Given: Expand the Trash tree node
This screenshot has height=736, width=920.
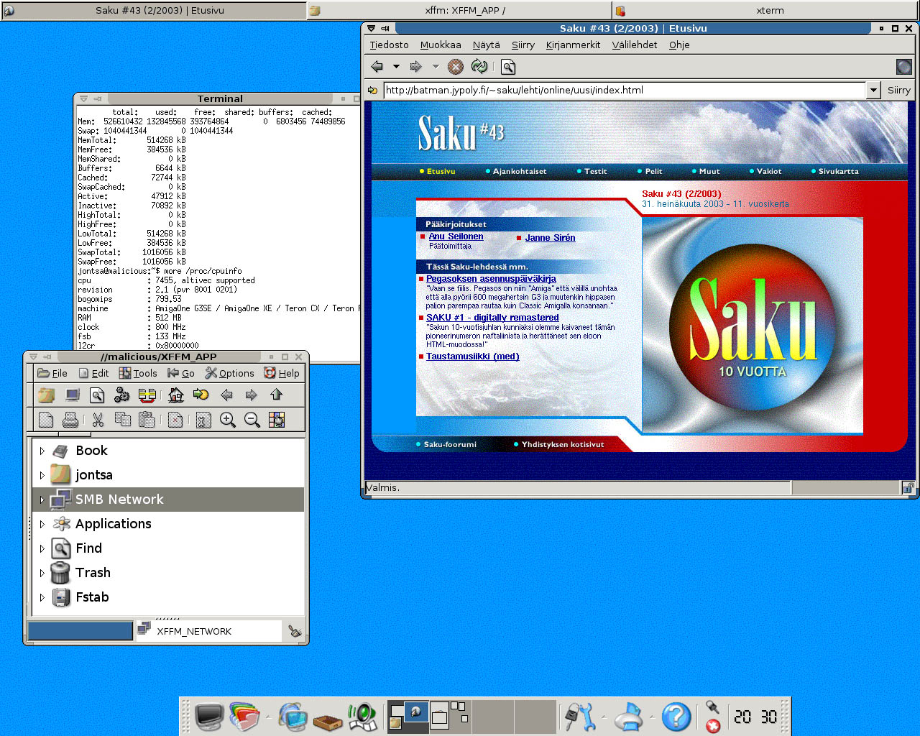Looking at the screenshot, I should (42, 574).
